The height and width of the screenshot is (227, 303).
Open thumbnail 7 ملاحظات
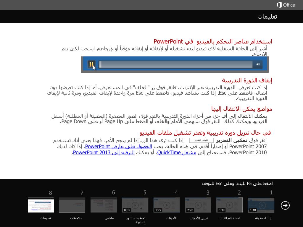[x=72, y=205]
